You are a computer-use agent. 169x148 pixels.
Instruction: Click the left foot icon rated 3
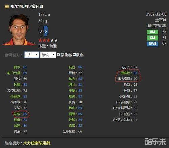point(41,31)
